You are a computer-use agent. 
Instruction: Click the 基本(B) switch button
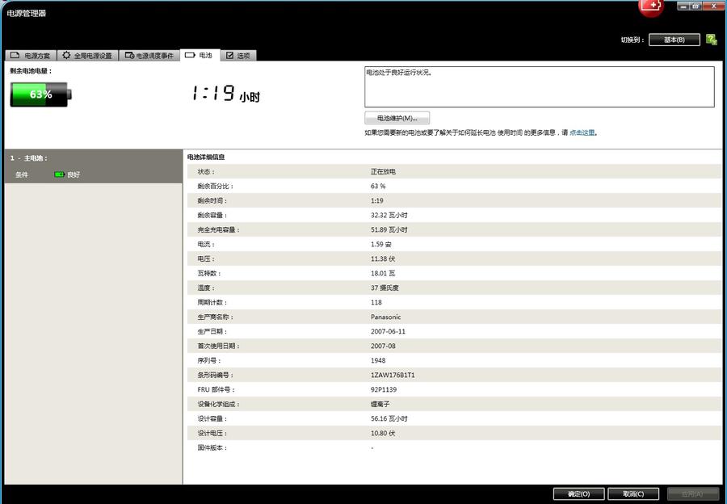(x=674, y=40)
